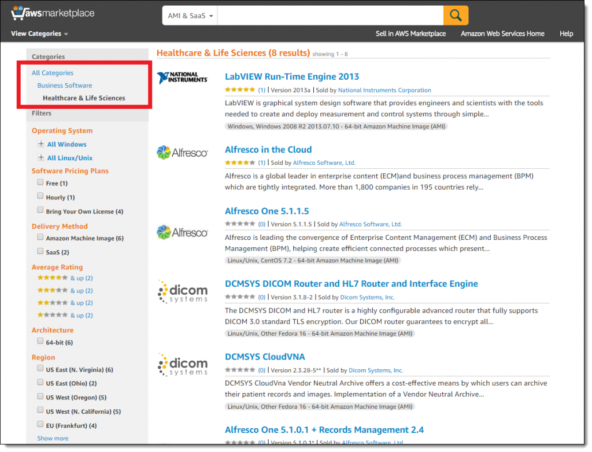Viewport: 592px width, 452px height.
Task: Select Healthcare & Life Sciences category
Action: pos(84,98)
